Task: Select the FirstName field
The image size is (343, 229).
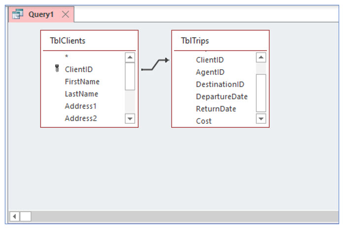Action: pyautogui.click(x=82, y=82)
